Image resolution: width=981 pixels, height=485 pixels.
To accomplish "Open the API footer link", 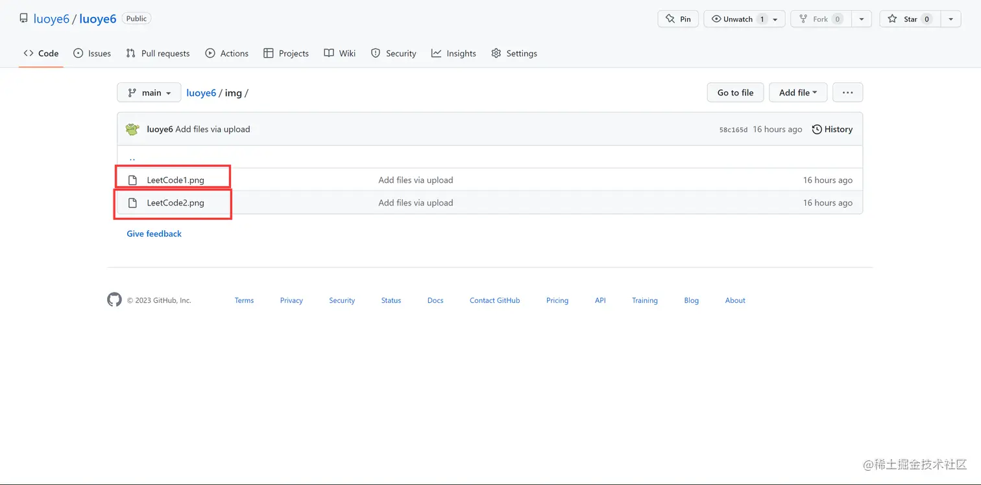I will (600, 300).
